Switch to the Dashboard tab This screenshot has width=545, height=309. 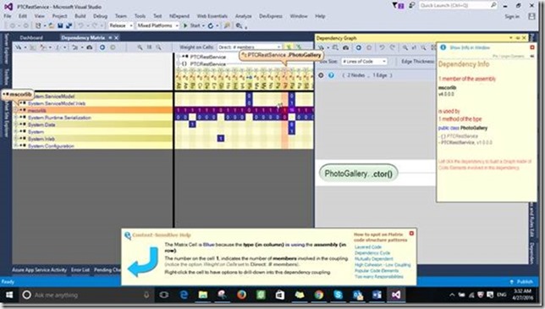pos(31,37)
